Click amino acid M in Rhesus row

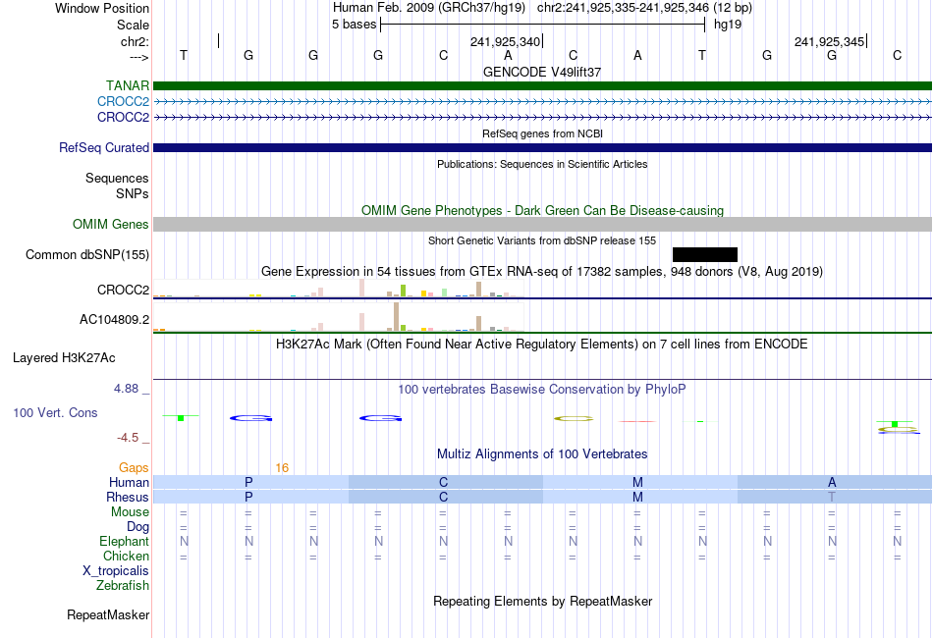point(637,497)
